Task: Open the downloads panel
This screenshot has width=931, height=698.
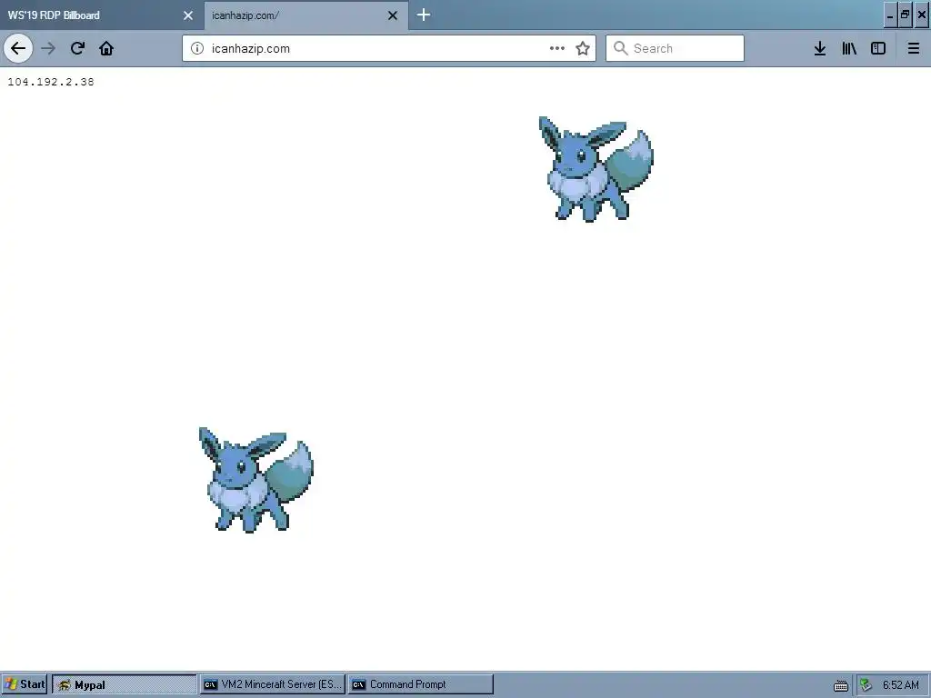Action: 820,48
